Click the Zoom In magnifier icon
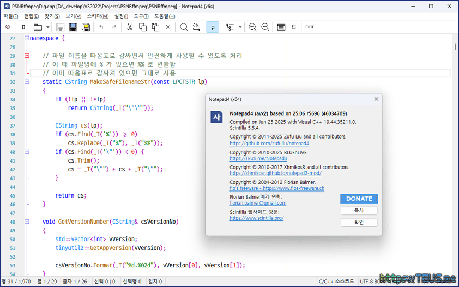The image size is (459, 287). pyautogui.click(x=252, y=27)
